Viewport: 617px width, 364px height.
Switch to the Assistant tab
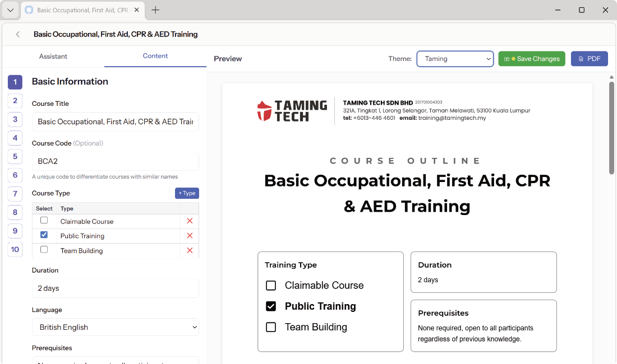(53, 57)
